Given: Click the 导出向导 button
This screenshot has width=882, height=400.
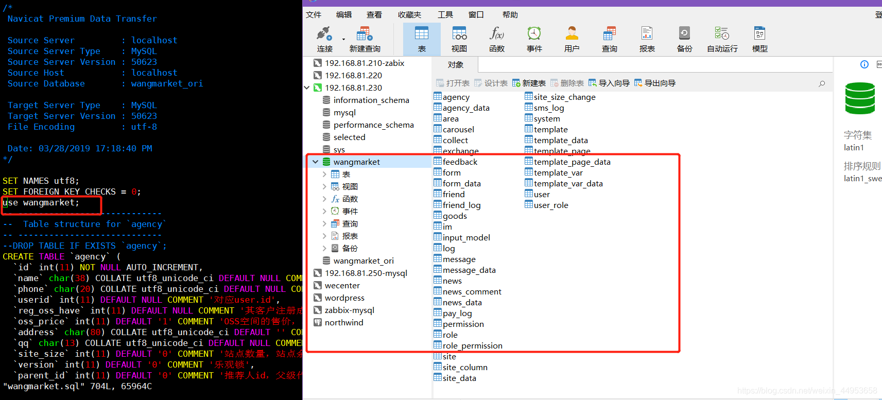Looking at the screenshot, I should coord(655,83).
